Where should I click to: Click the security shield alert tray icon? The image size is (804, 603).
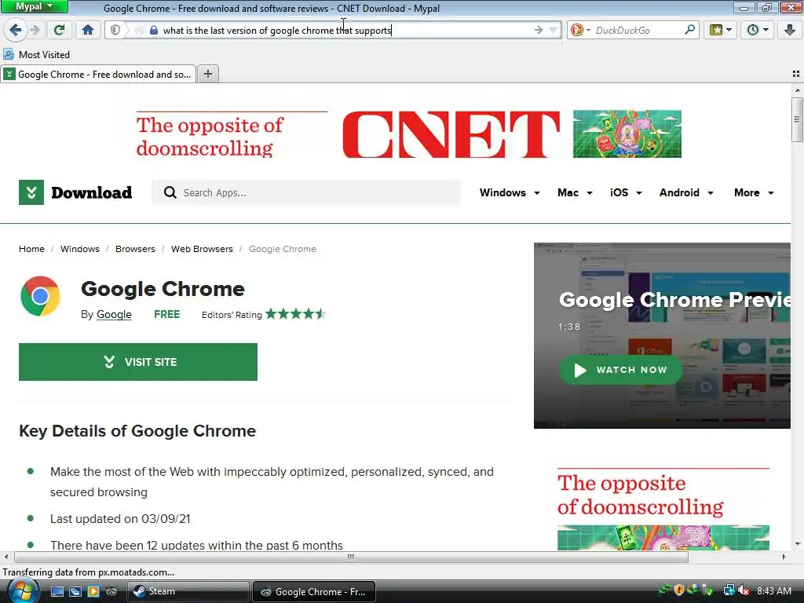coord(679,590)
